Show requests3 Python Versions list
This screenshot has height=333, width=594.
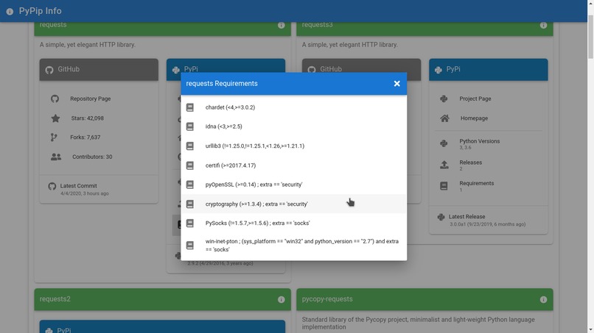click(489, 143)
